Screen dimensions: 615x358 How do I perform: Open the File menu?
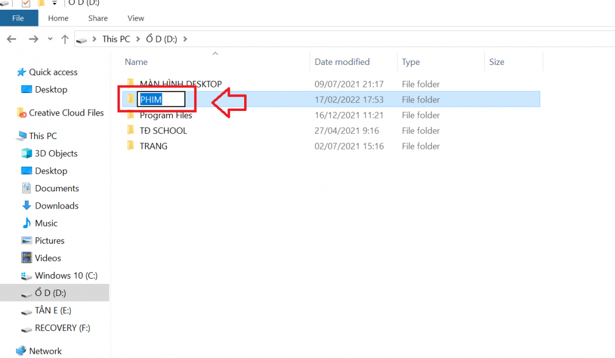(18, 18)
